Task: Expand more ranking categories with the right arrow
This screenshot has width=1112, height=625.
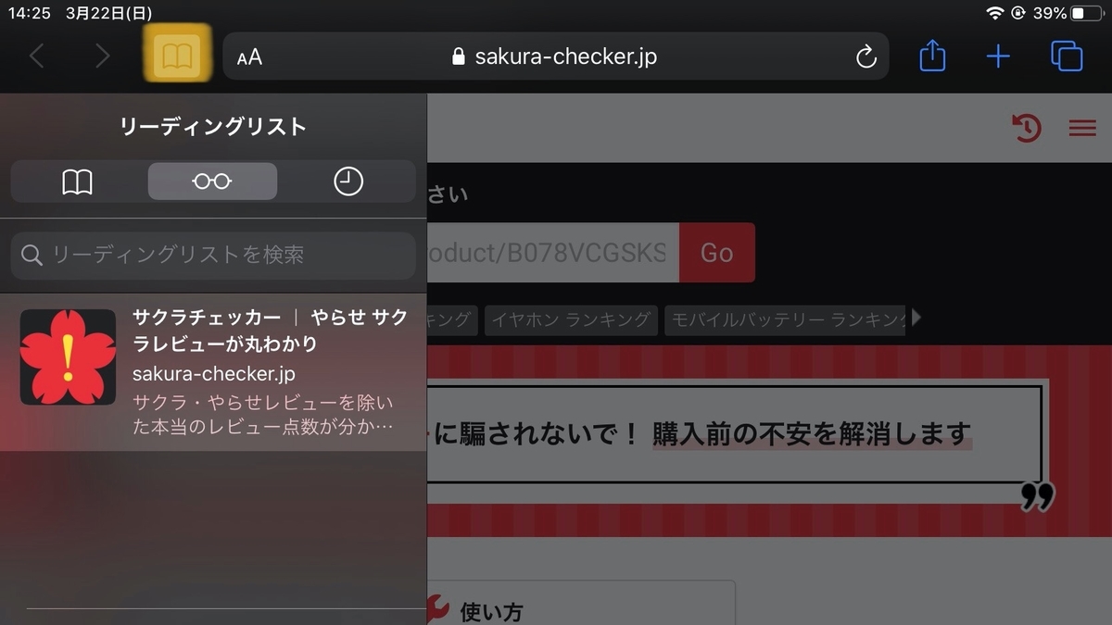Action: 916,319
